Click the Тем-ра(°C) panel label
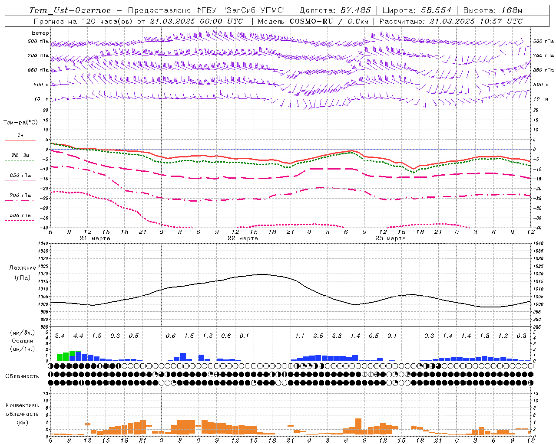 coord(20,123)
